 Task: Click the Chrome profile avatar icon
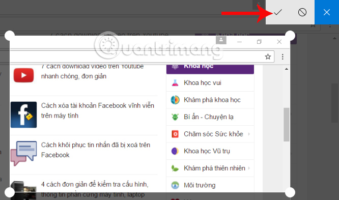pyautogui.click(x=221, y=40)
